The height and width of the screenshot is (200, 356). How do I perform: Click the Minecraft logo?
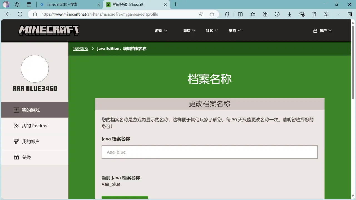click(x=49, y=31)
